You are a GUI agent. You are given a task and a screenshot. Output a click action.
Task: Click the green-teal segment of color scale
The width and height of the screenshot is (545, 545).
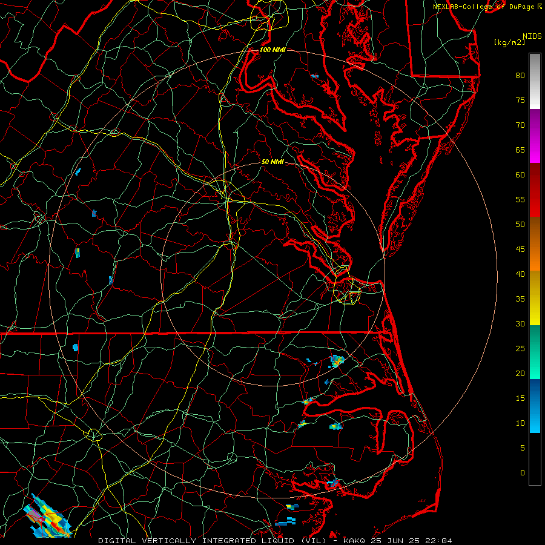(x=535, y=352)
